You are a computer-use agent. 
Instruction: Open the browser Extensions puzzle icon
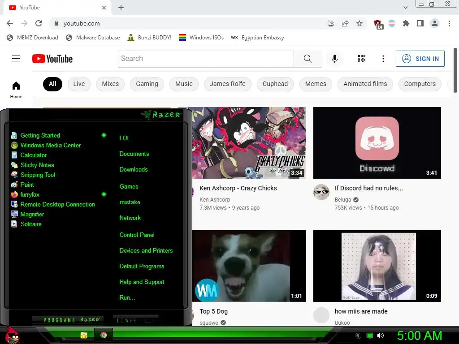(x=406, y=23)
